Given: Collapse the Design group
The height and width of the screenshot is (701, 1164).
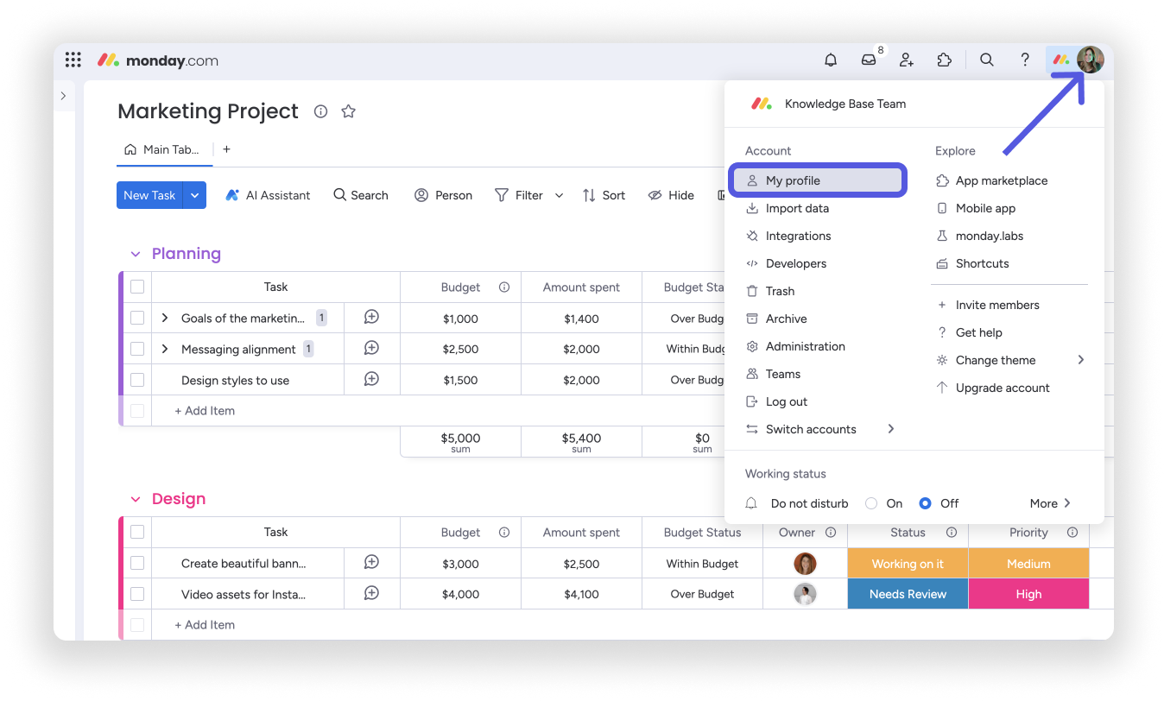Looking at the screenshot, I should (136, 499).
